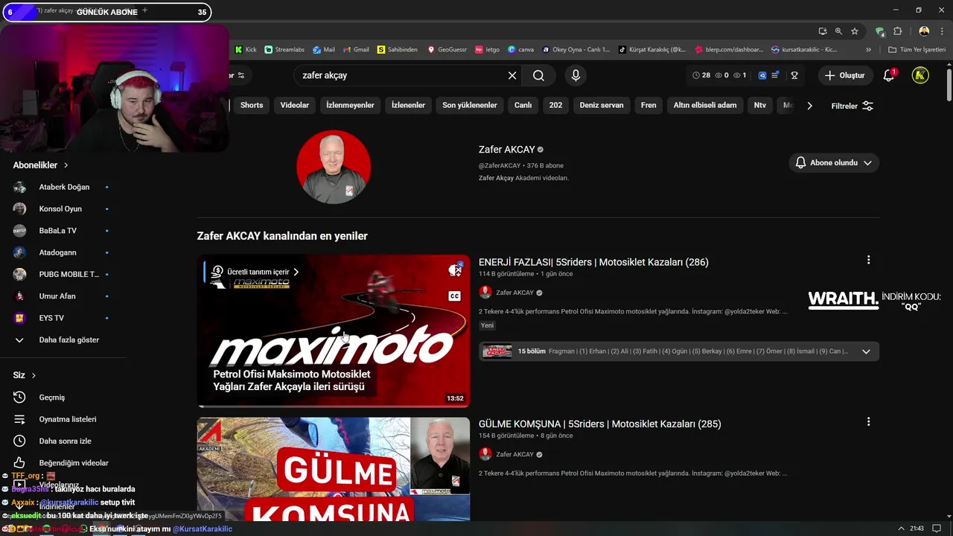This screenshot has height=536, width=953.
Task: Expand the 15 bölüm chapters list
Action: click(866, 351)
